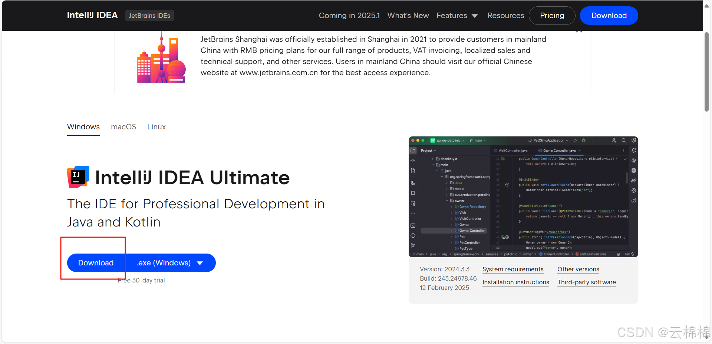This screenshot has width=712, height=344.
Task: Collapse the owner package in IDE preview tree
Action: pyautogui.click(x=447, y=201)
